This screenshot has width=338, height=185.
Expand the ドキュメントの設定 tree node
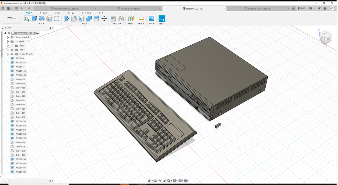click(8, 37)
